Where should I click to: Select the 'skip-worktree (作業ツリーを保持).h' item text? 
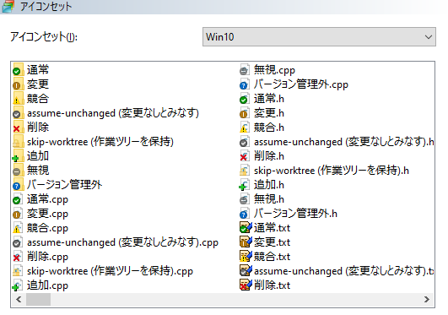pyautogui.click(x=332, y=171)
